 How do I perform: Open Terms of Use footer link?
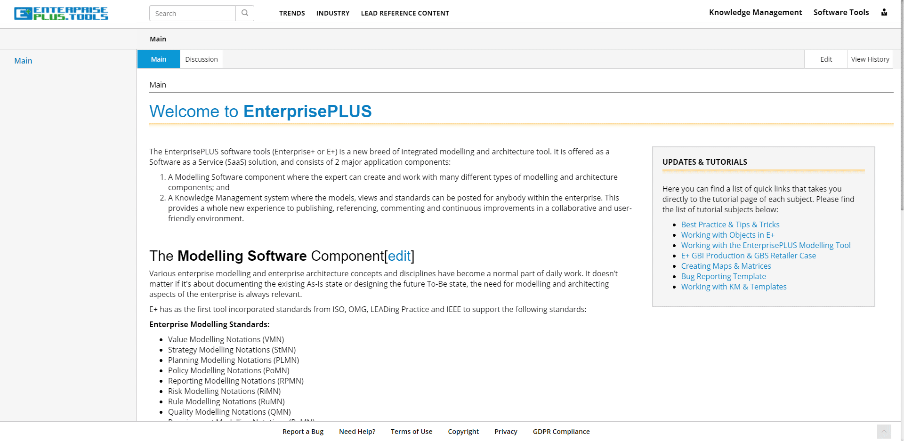412,432
